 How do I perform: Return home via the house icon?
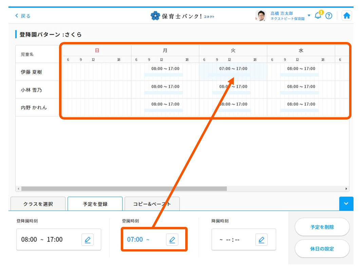[347, 15]
